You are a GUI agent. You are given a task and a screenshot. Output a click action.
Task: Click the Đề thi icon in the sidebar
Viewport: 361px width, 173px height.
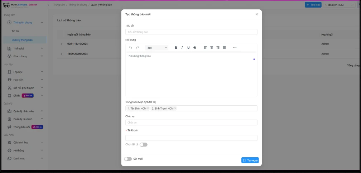coord(9,96)
